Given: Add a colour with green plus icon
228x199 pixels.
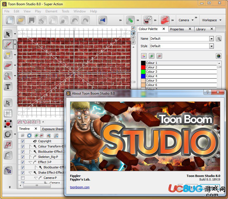Looking at the screenshot, I should pos(152,56).
